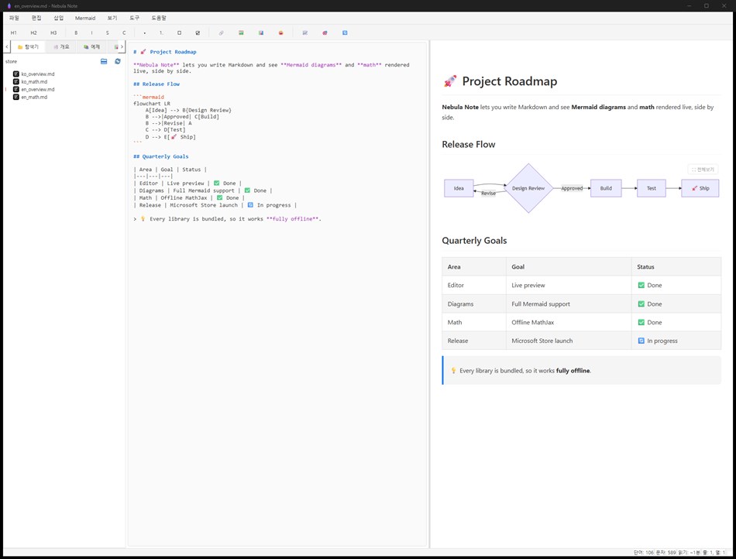Image resolution: width=736 pixels, height=559 pixels.
Task: Click the Microsoft Store launch table cell
Action: pyautogui.click(x=569, y=341)
